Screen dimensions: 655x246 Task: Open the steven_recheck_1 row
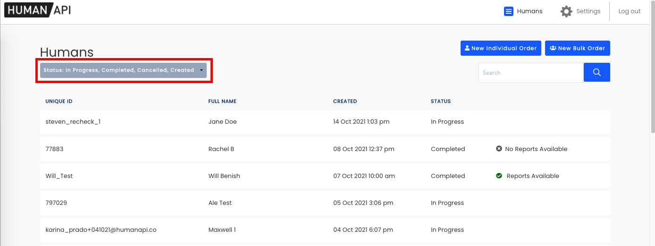click(325, 122)
